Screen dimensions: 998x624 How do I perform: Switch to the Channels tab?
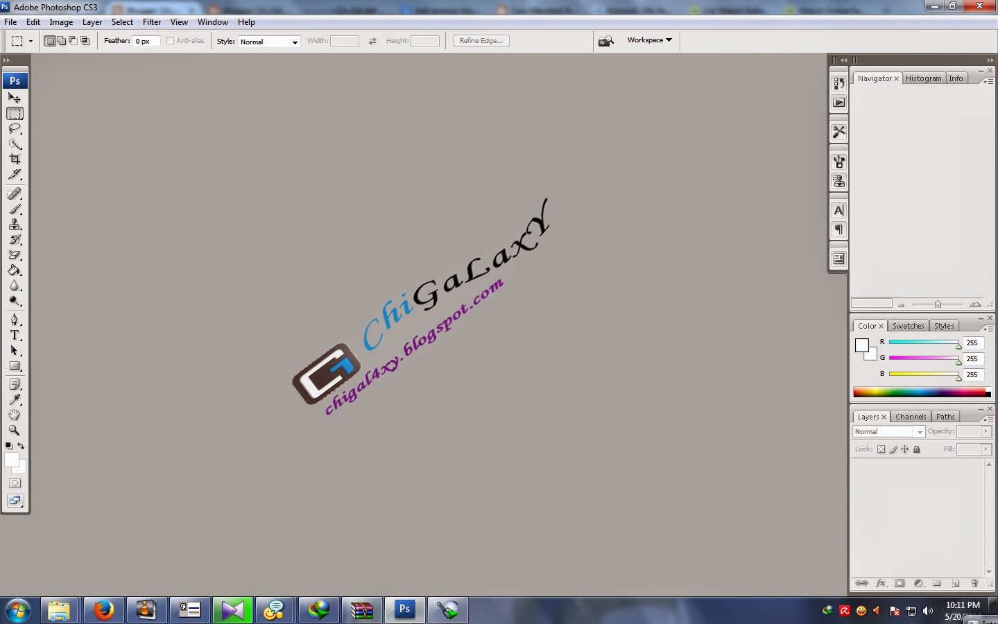911,417
